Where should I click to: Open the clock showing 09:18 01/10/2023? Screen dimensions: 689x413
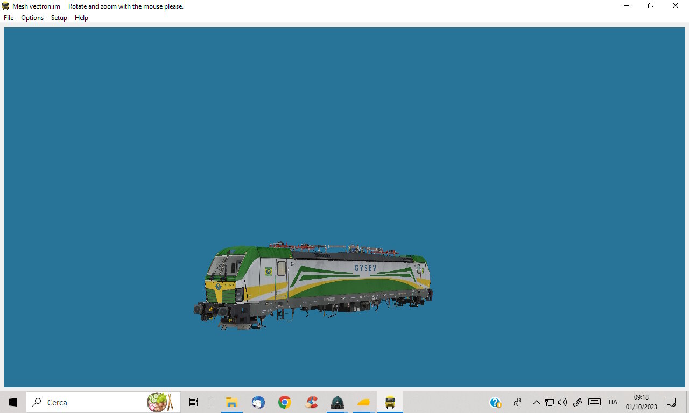coord(642,402)
